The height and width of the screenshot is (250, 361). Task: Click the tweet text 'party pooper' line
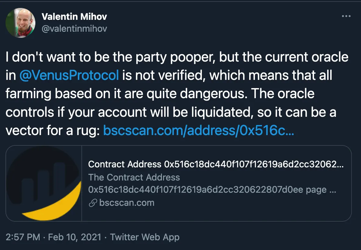[177, 57]
